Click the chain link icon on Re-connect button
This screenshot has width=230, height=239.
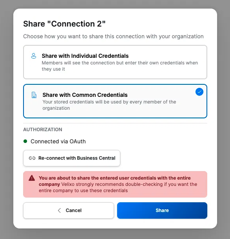tap(32, 158)
